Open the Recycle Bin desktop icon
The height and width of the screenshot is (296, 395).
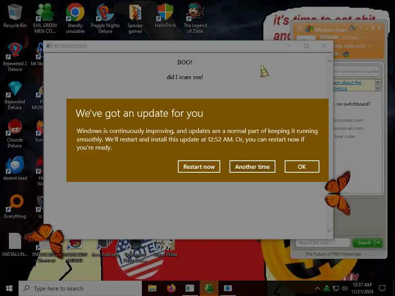15,15
